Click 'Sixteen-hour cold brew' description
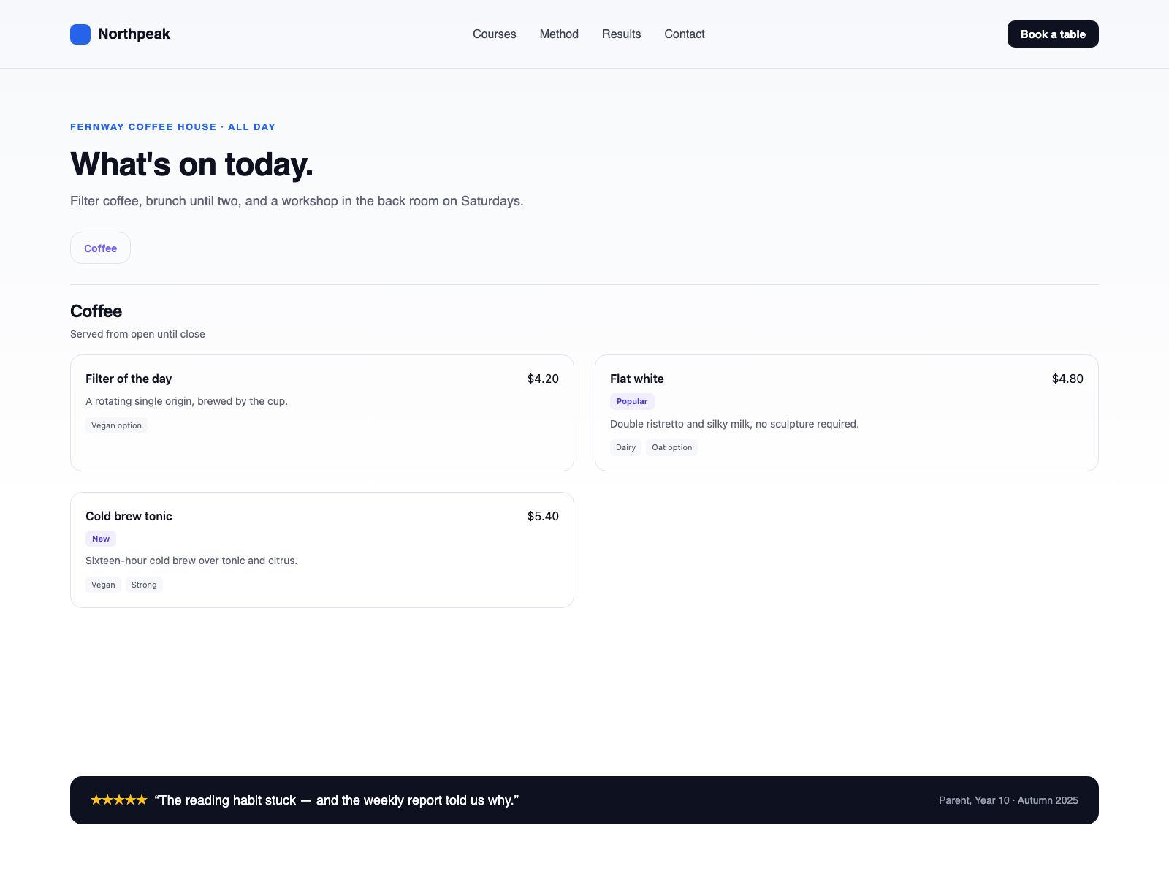The width and height of the screenshot is (1169, 877). coord(191,561)
